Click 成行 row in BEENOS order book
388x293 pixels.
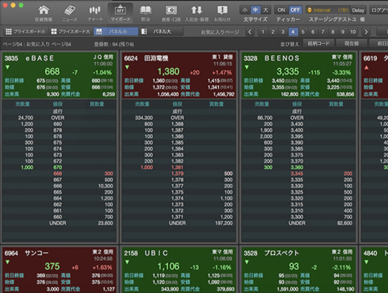[298, 111]
